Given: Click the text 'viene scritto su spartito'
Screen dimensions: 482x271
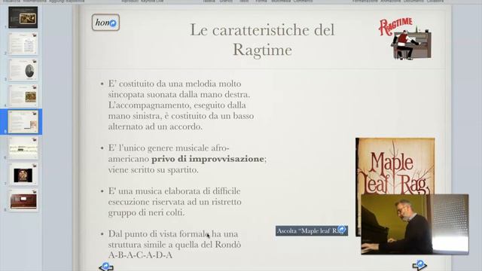Looking at the screenshot, I should pyautogui.click(x=153, y=169).
